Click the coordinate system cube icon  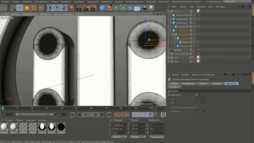click(x=71, y=8)
